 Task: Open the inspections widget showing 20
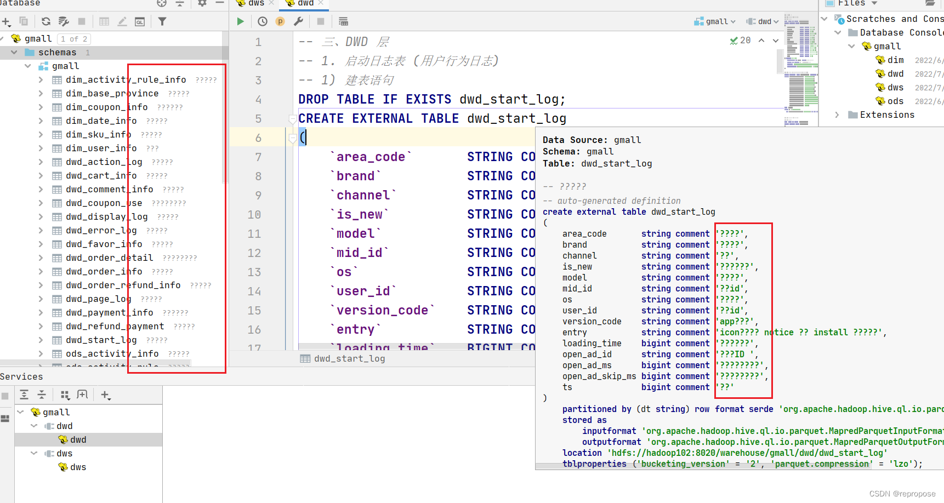[741, 41]
